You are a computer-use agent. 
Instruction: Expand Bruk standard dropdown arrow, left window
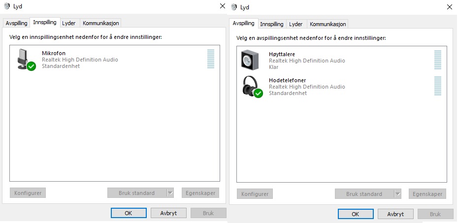tap(170, 193)
